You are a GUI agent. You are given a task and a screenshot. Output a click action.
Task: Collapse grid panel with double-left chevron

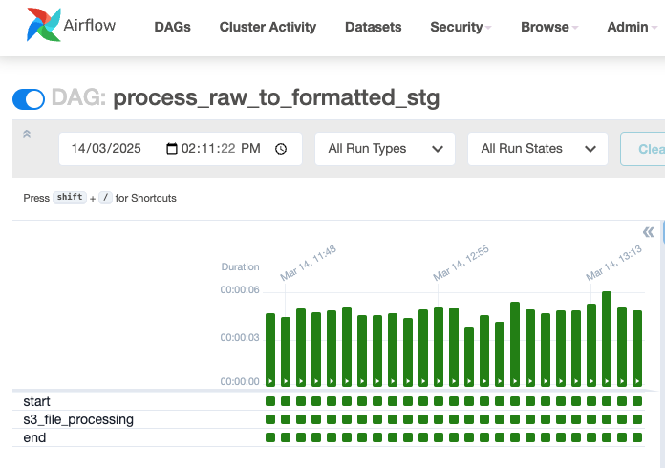pyautogui.click(x=649, y=232)
